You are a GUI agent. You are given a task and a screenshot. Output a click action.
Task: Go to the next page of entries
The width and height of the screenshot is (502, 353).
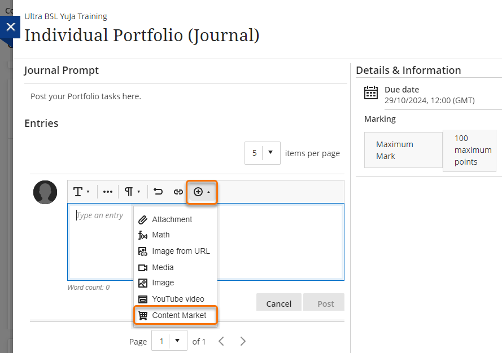coord(243,341)
